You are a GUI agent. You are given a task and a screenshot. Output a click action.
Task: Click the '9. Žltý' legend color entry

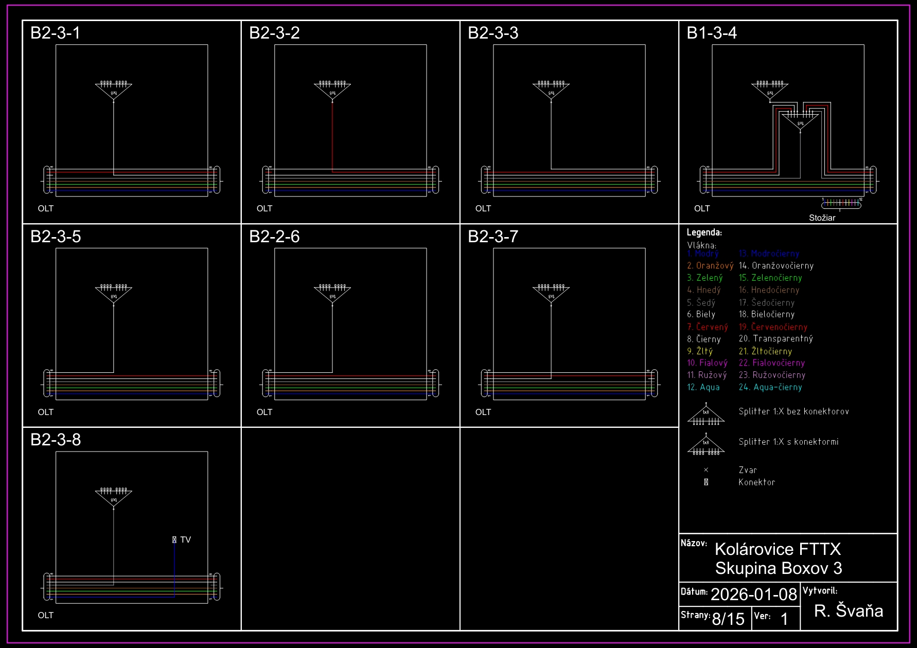tap(700, 351)
